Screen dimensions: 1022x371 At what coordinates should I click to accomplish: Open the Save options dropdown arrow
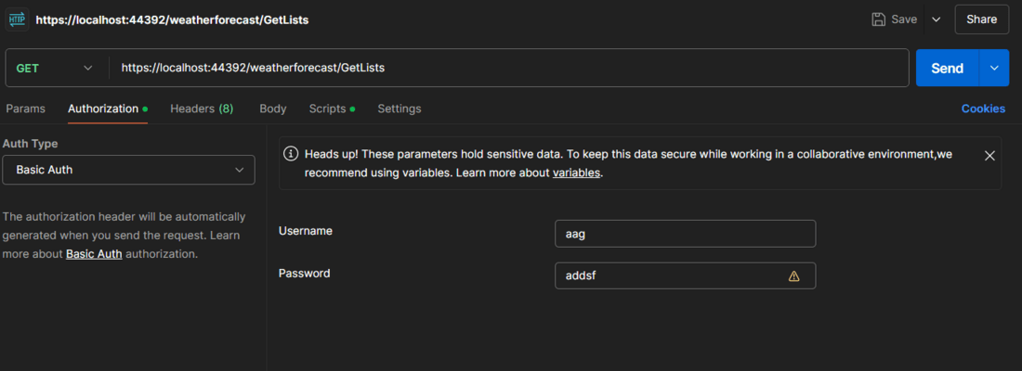(x=936, y=19)
